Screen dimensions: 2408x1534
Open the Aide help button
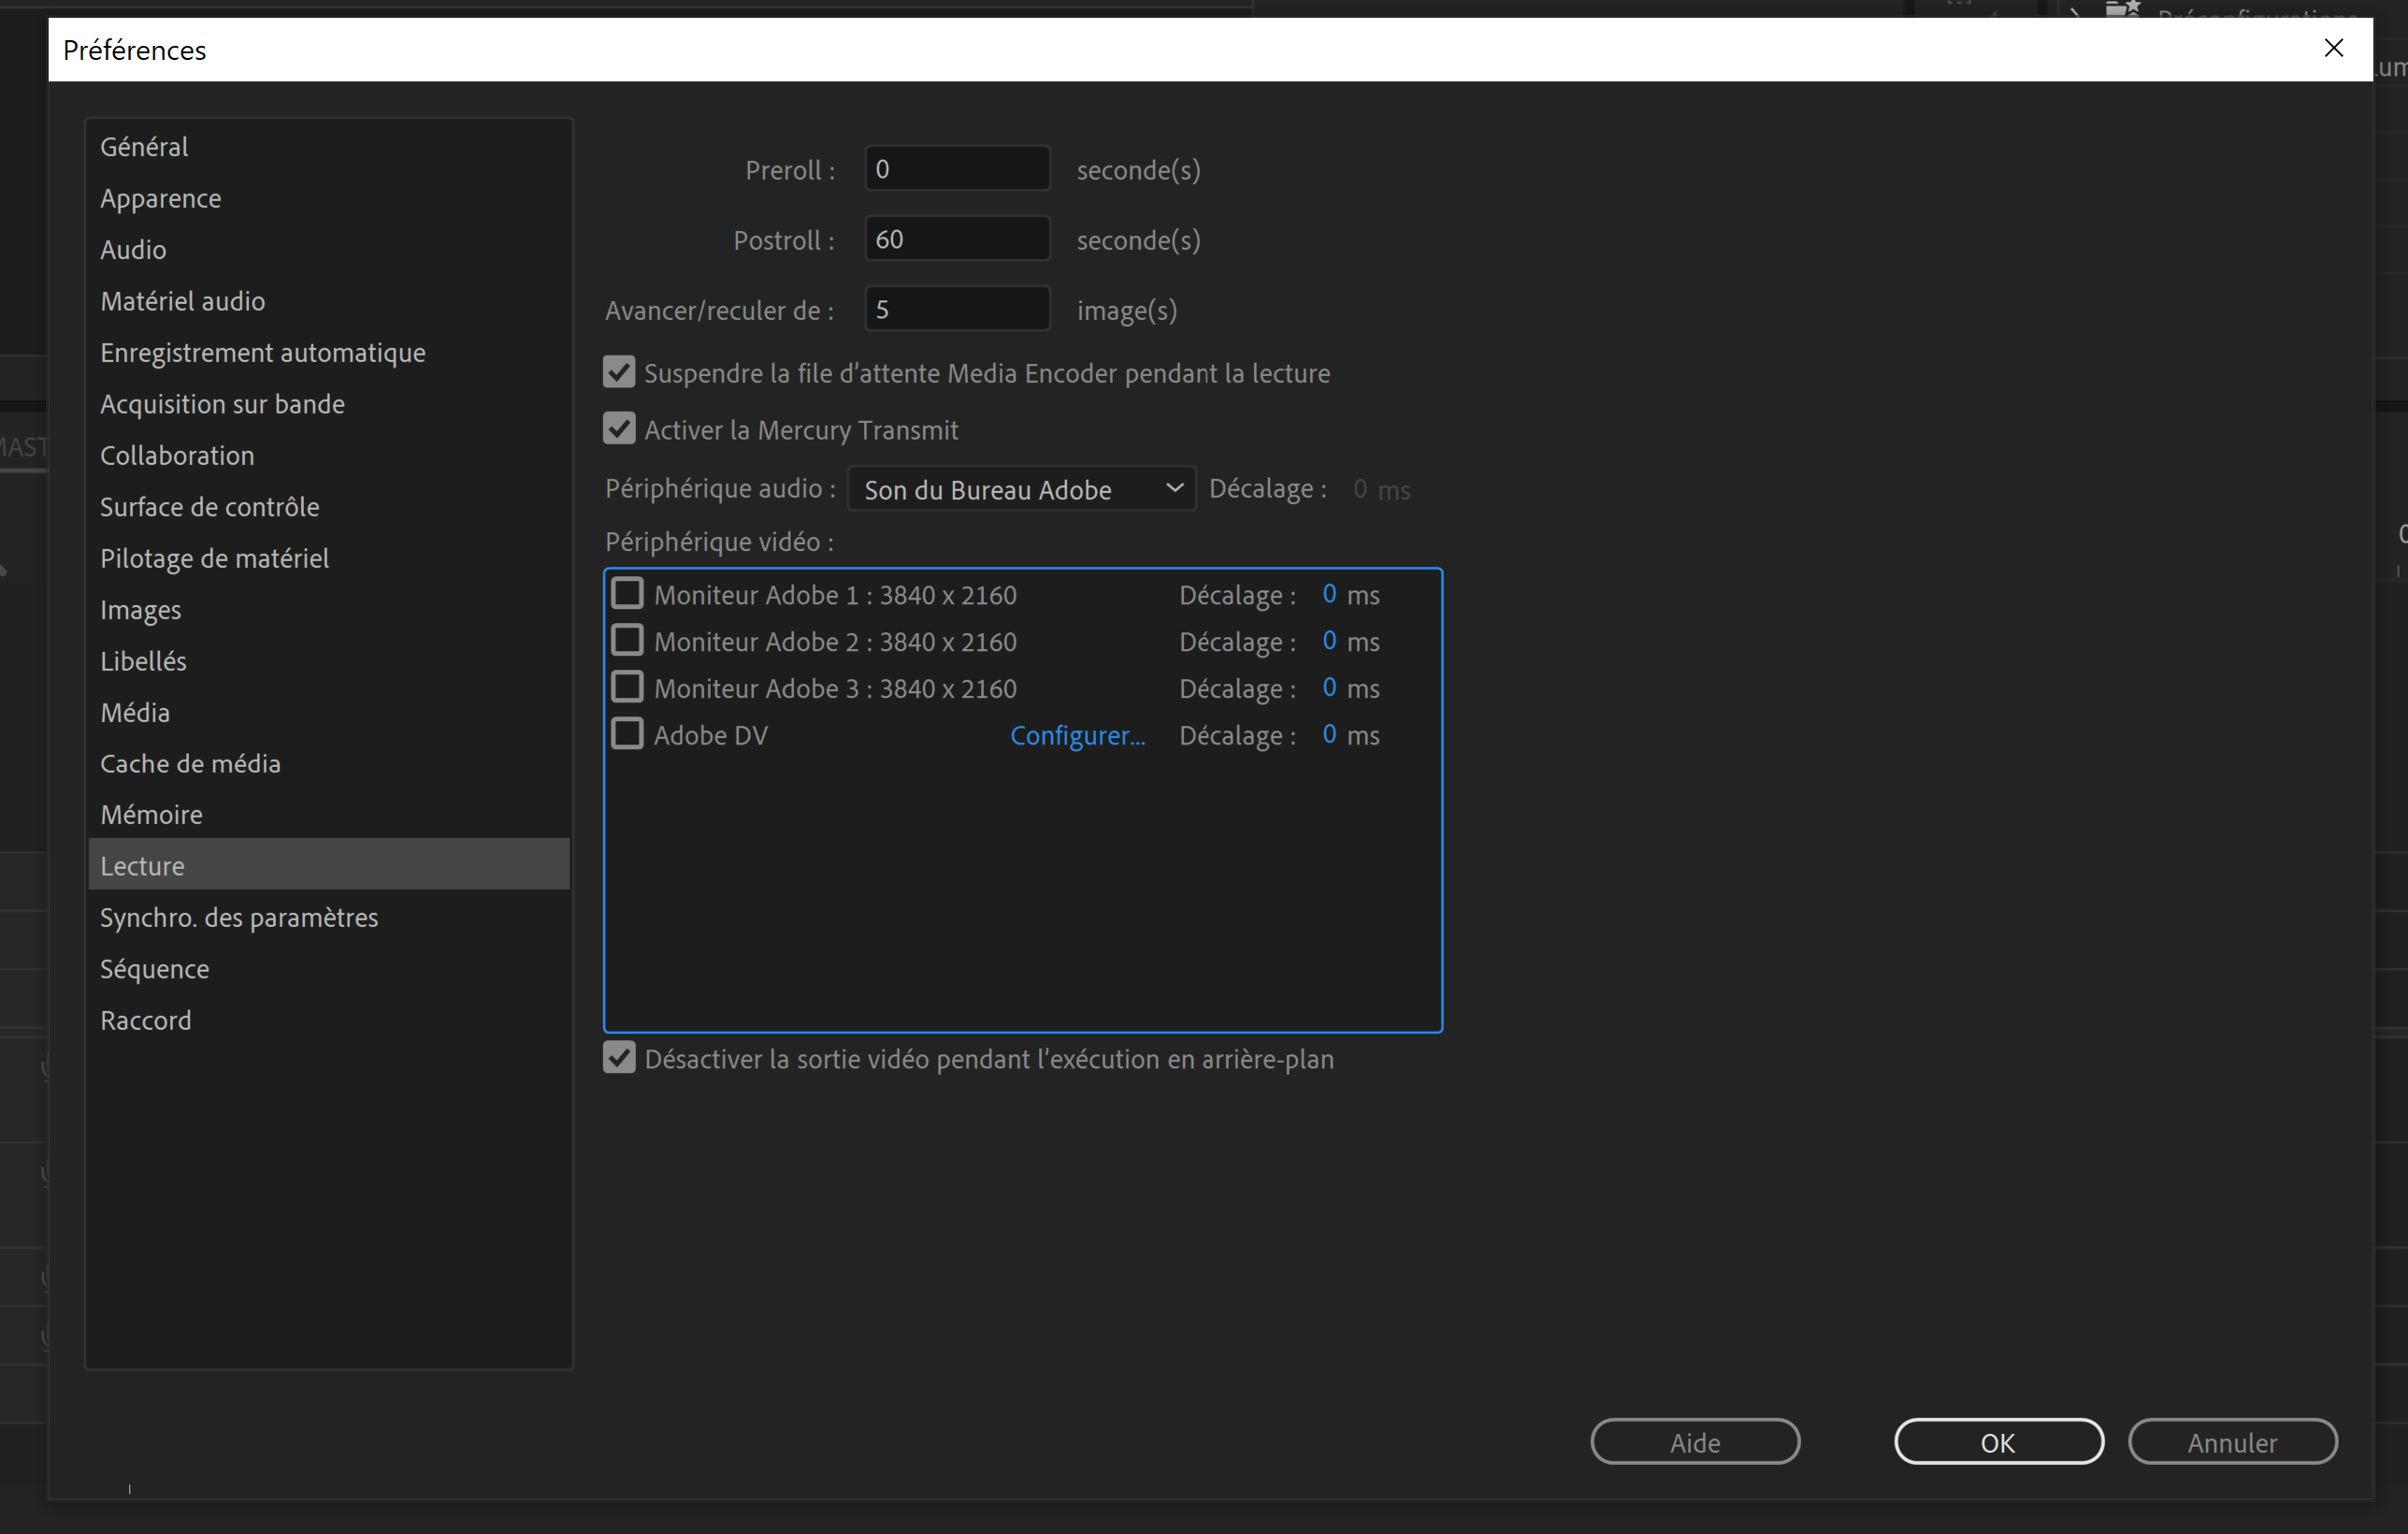tap(1695, 1442)
